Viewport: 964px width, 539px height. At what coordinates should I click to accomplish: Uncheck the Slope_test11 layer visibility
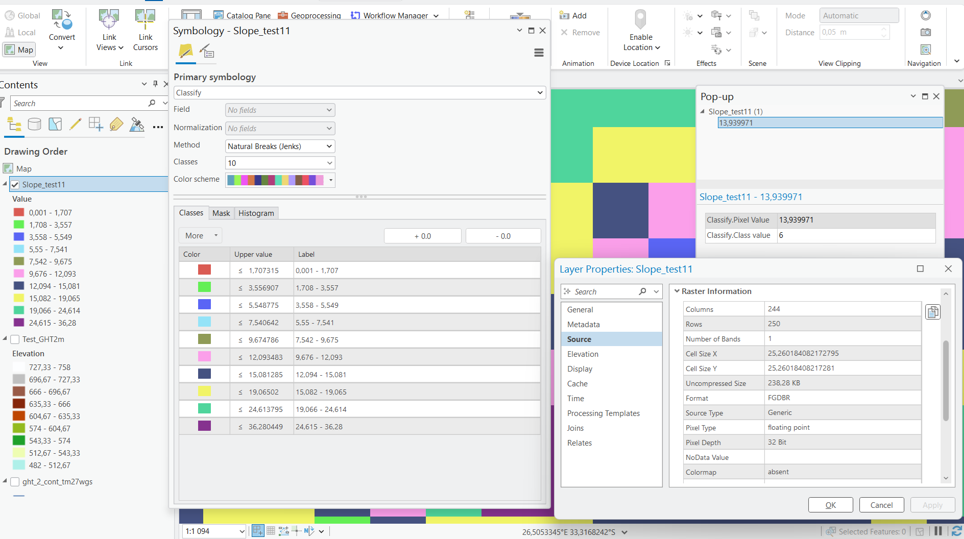click(15, 185)
